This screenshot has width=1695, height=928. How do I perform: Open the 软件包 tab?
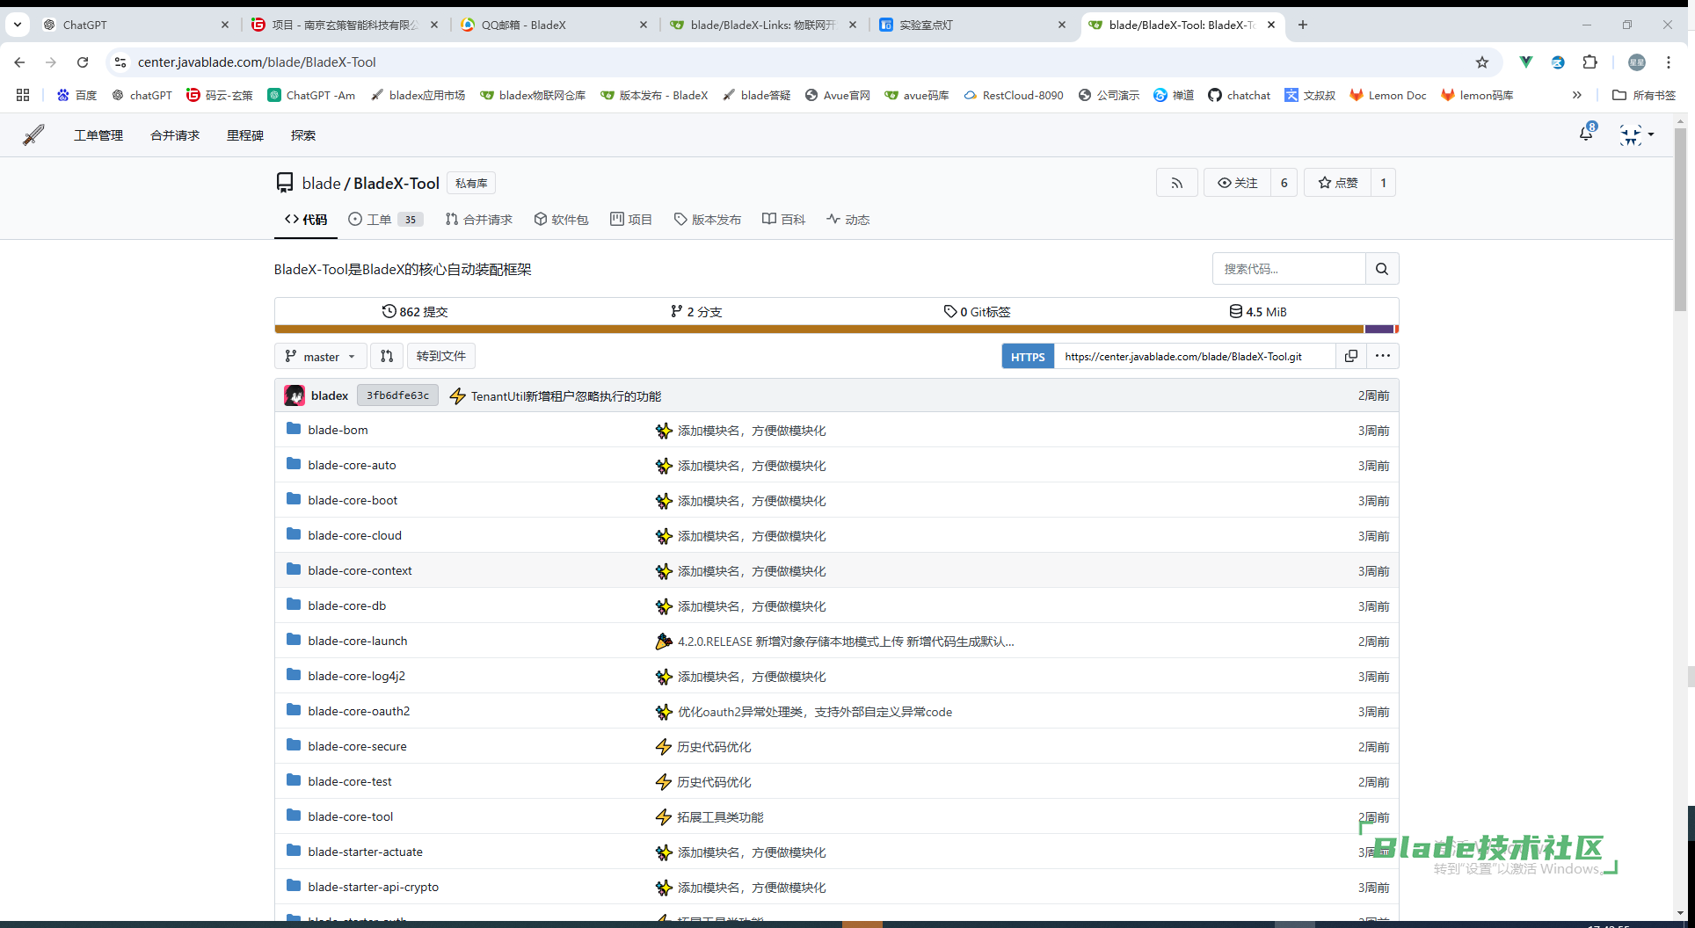[x=561, y=220]
